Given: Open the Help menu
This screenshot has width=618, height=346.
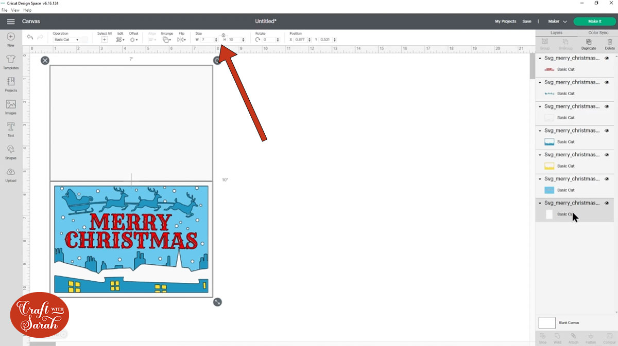Looking at the screenshot, I should 27,10.
